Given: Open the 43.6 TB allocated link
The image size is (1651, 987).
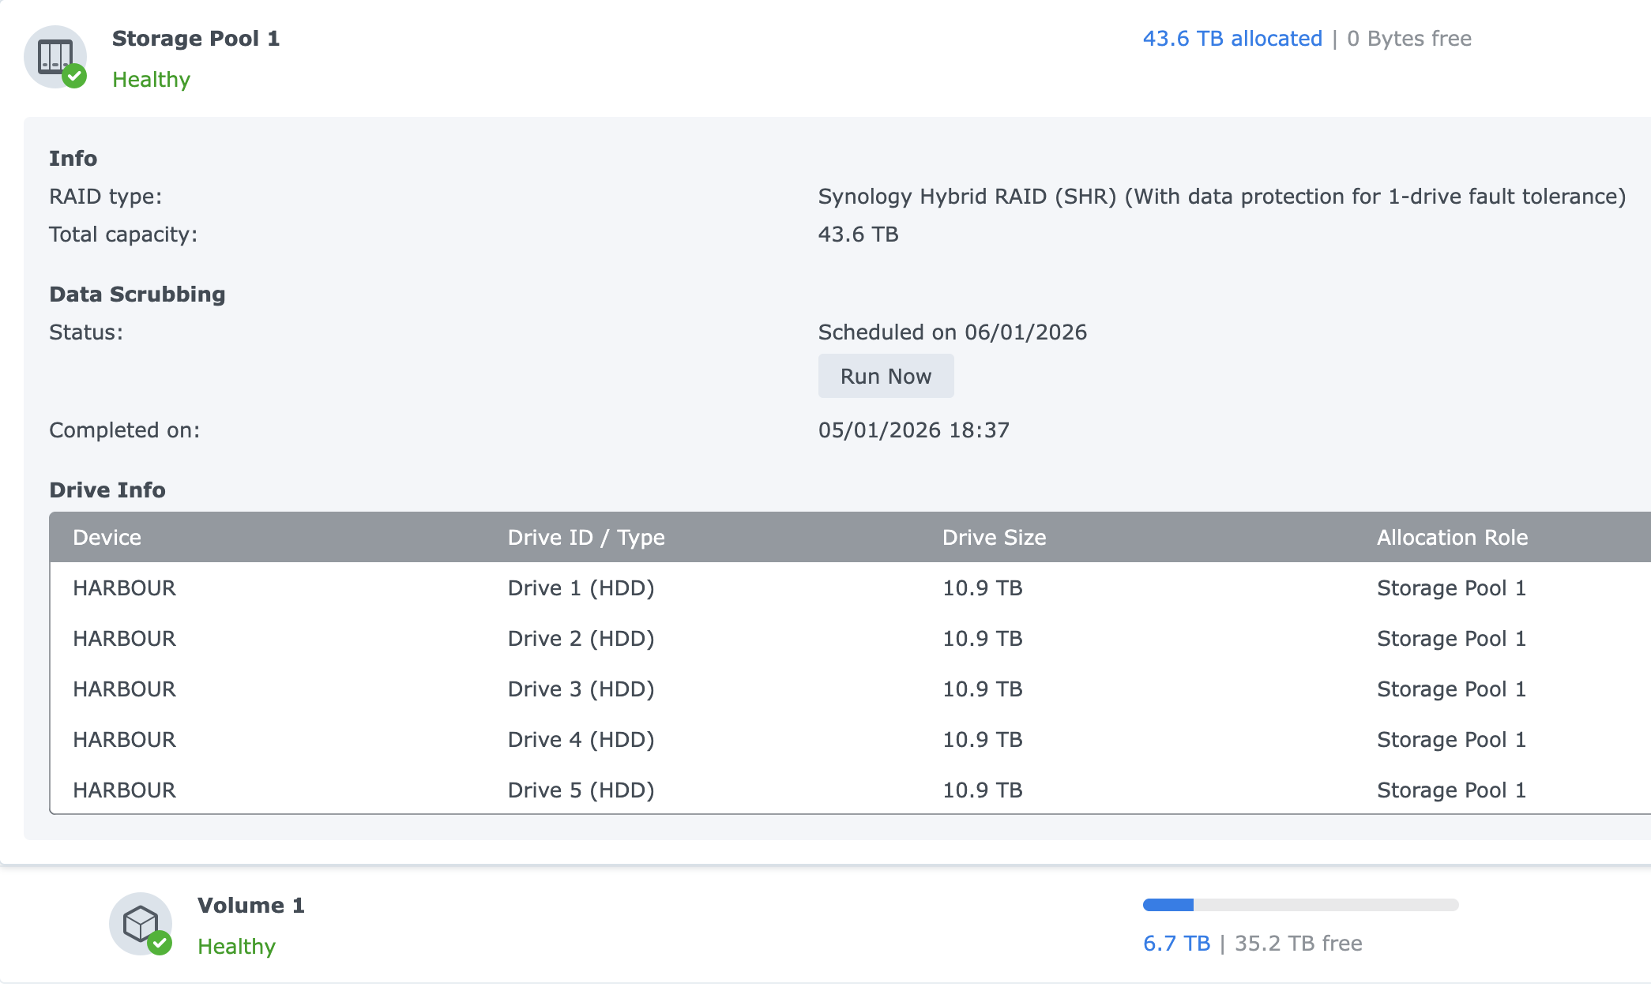Looking at the screenshot, I should pyautogui.click(x=1232, y=39).
